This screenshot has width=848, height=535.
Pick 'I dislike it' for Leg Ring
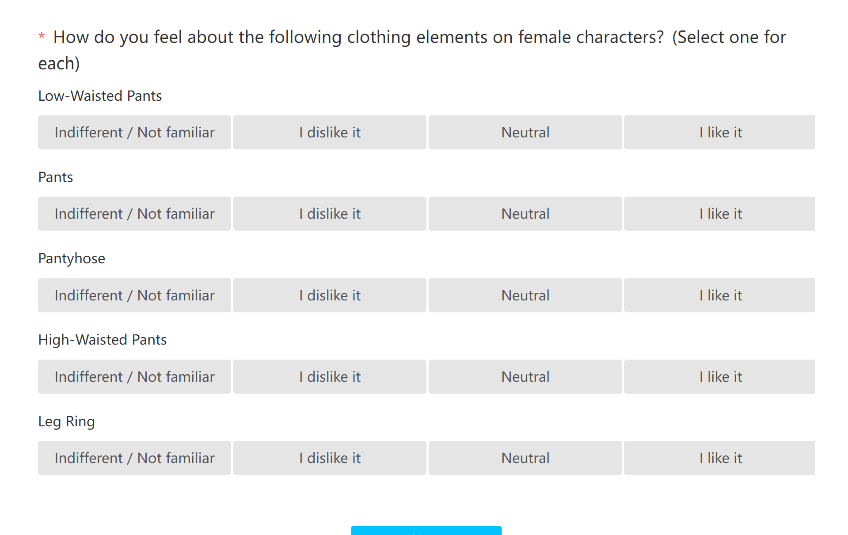point(330,458)
